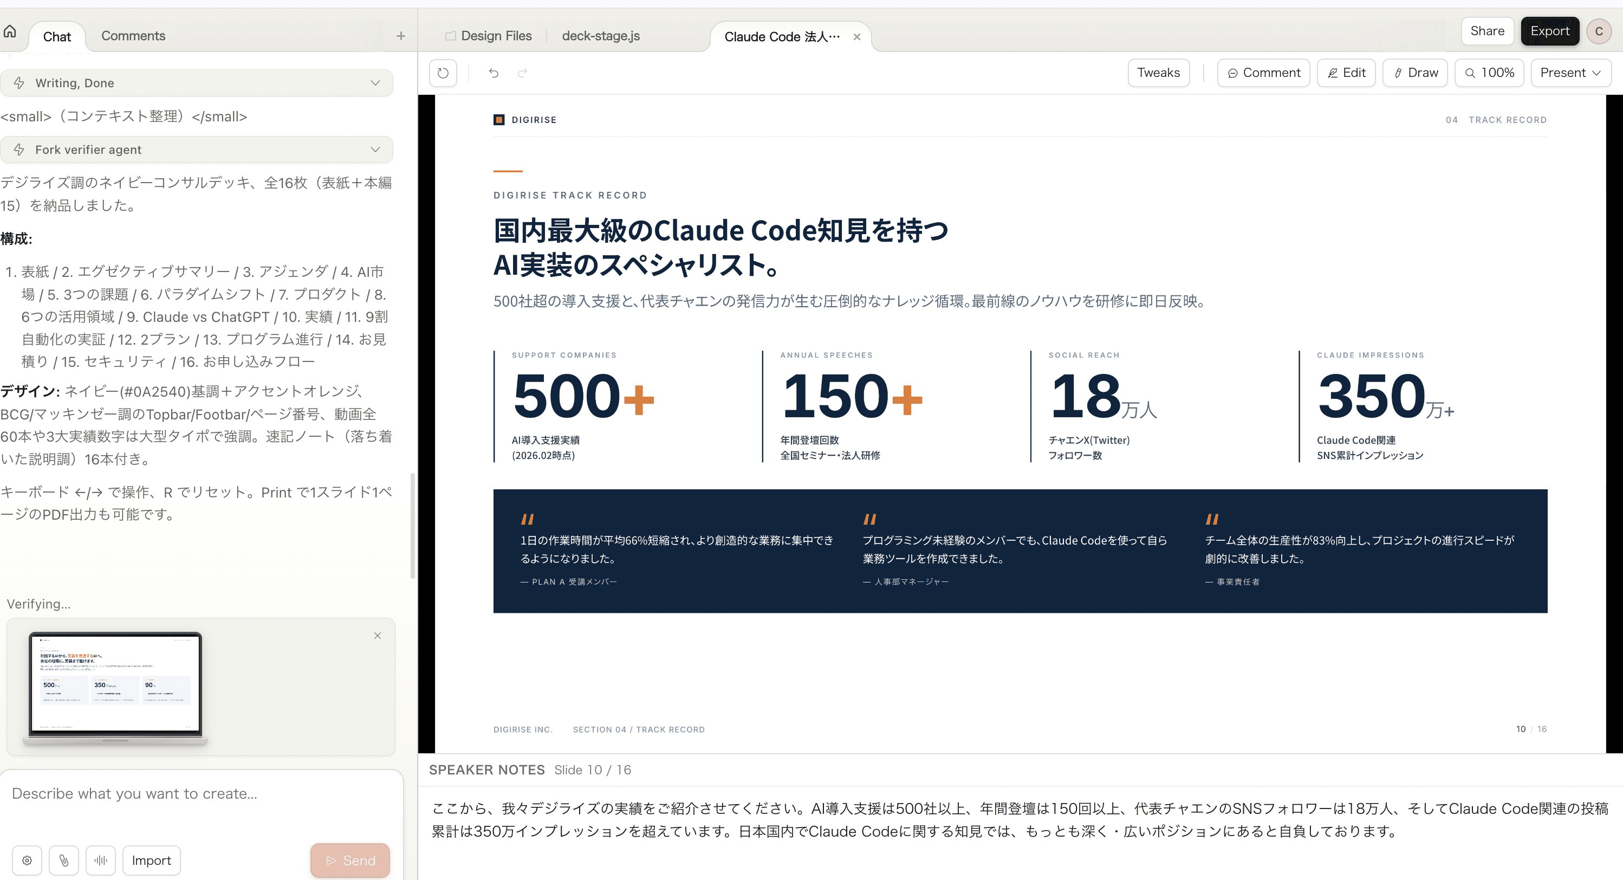Click the redo arrow icon

(522, 73)
